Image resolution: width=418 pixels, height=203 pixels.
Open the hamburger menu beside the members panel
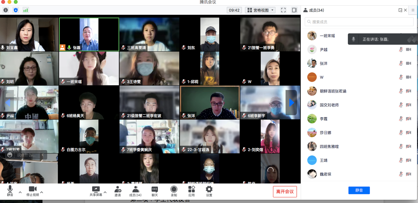click(413, 10)
